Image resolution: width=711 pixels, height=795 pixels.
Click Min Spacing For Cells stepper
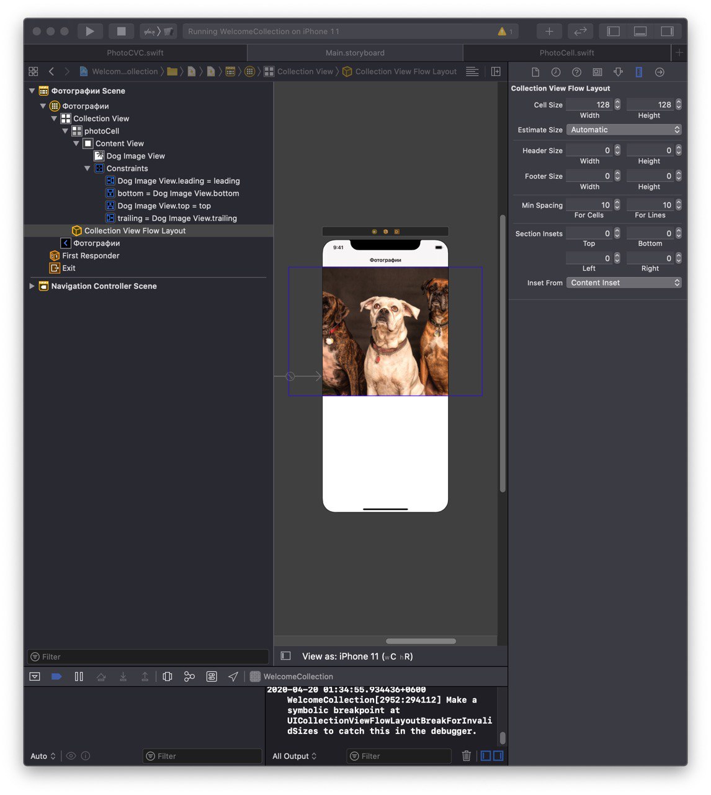coord(617,205)
